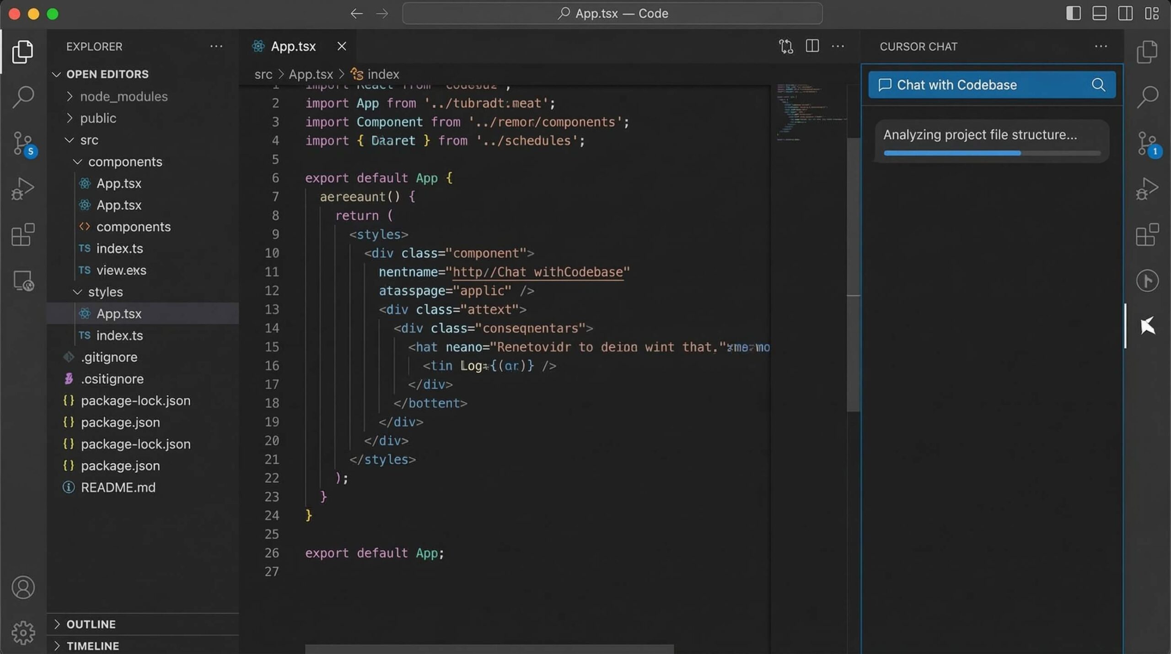Go back with the navigation arrow

[x=357, y=14]
